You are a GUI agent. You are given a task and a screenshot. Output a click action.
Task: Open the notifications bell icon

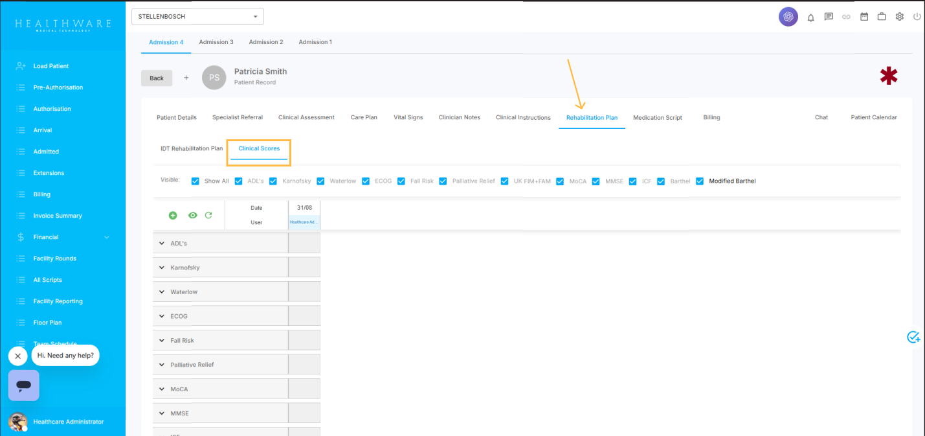coord(810,17)
